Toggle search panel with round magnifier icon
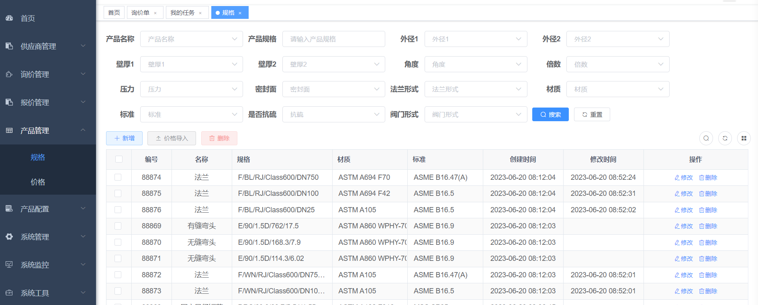 [706, 138]
